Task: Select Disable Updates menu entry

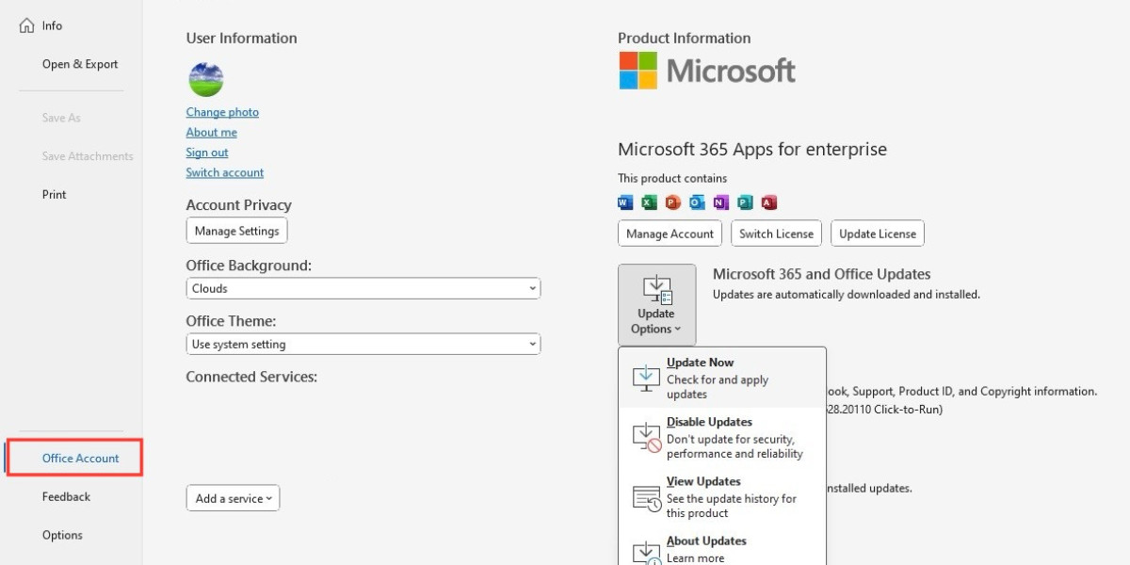Action: 721,438
